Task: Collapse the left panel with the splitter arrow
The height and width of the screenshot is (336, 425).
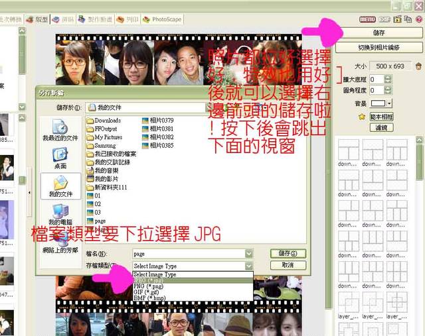Action: pyautogui.click(x=29, y=193)
